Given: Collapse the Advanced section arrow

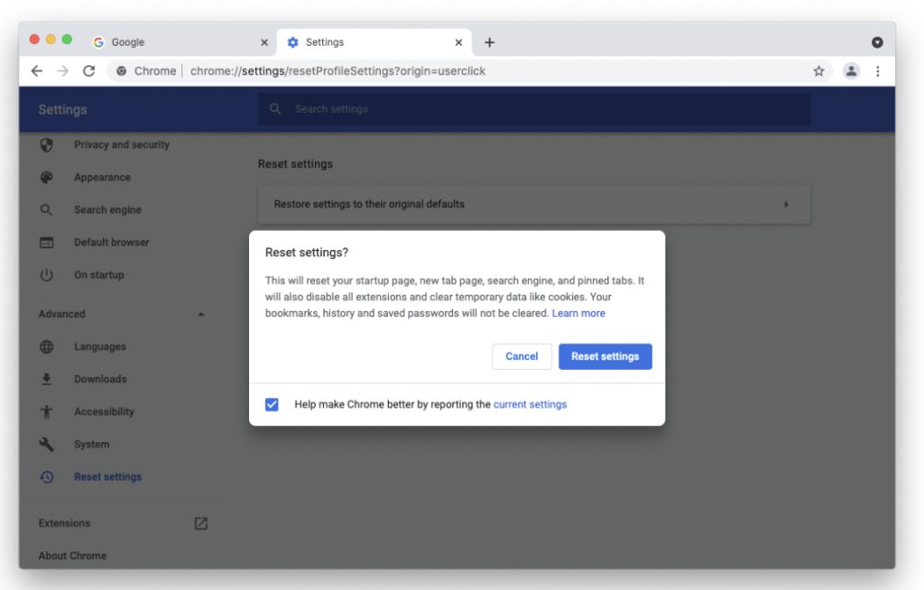Looking at the screenshot, I should pos(201,314).
